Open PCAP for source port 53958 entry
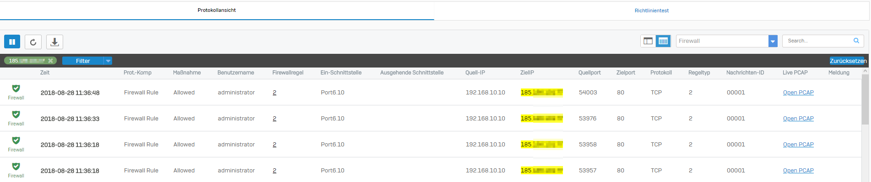 798,144
